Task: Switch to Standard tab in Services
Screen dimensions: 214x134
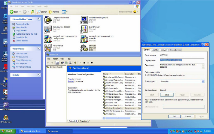Action: click(x=84, y=121)
